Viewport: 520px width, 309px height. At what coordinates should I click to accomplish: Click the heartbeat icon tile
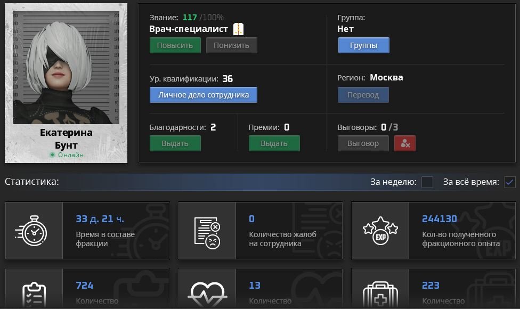click(207, 292)
